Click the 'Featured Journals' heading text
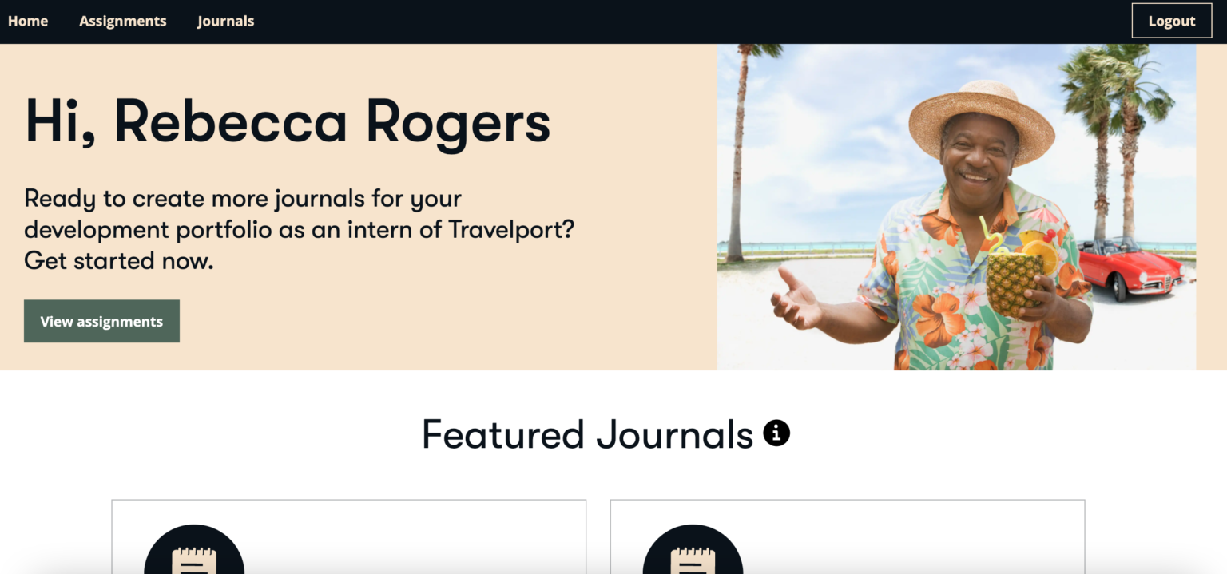 (587, 434)
